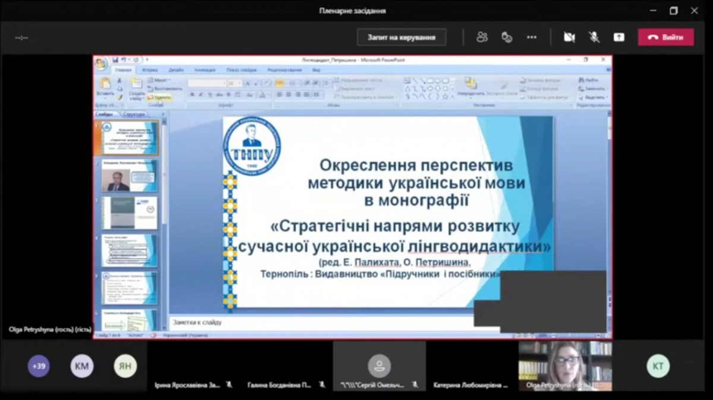Switch to the Вставка ribbon tab
713x400 pixels.
point(150,70)
